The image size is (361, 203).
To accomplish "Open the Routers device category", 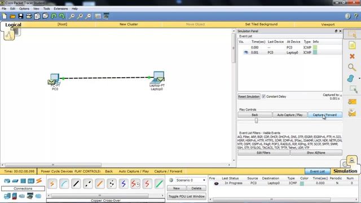I will pyautogui.click(x=7, y=181).
